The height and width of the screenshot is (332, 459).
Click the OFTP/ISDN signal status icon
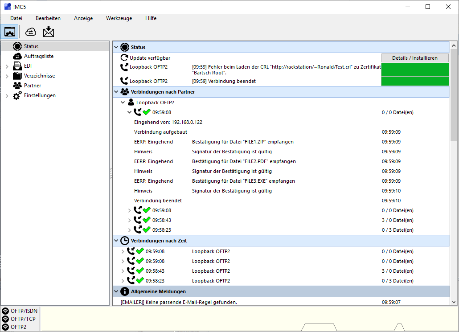click(5, 311)
